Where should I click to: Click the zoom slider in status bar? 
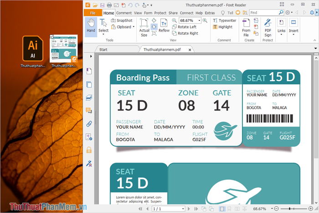click(293, 208)
